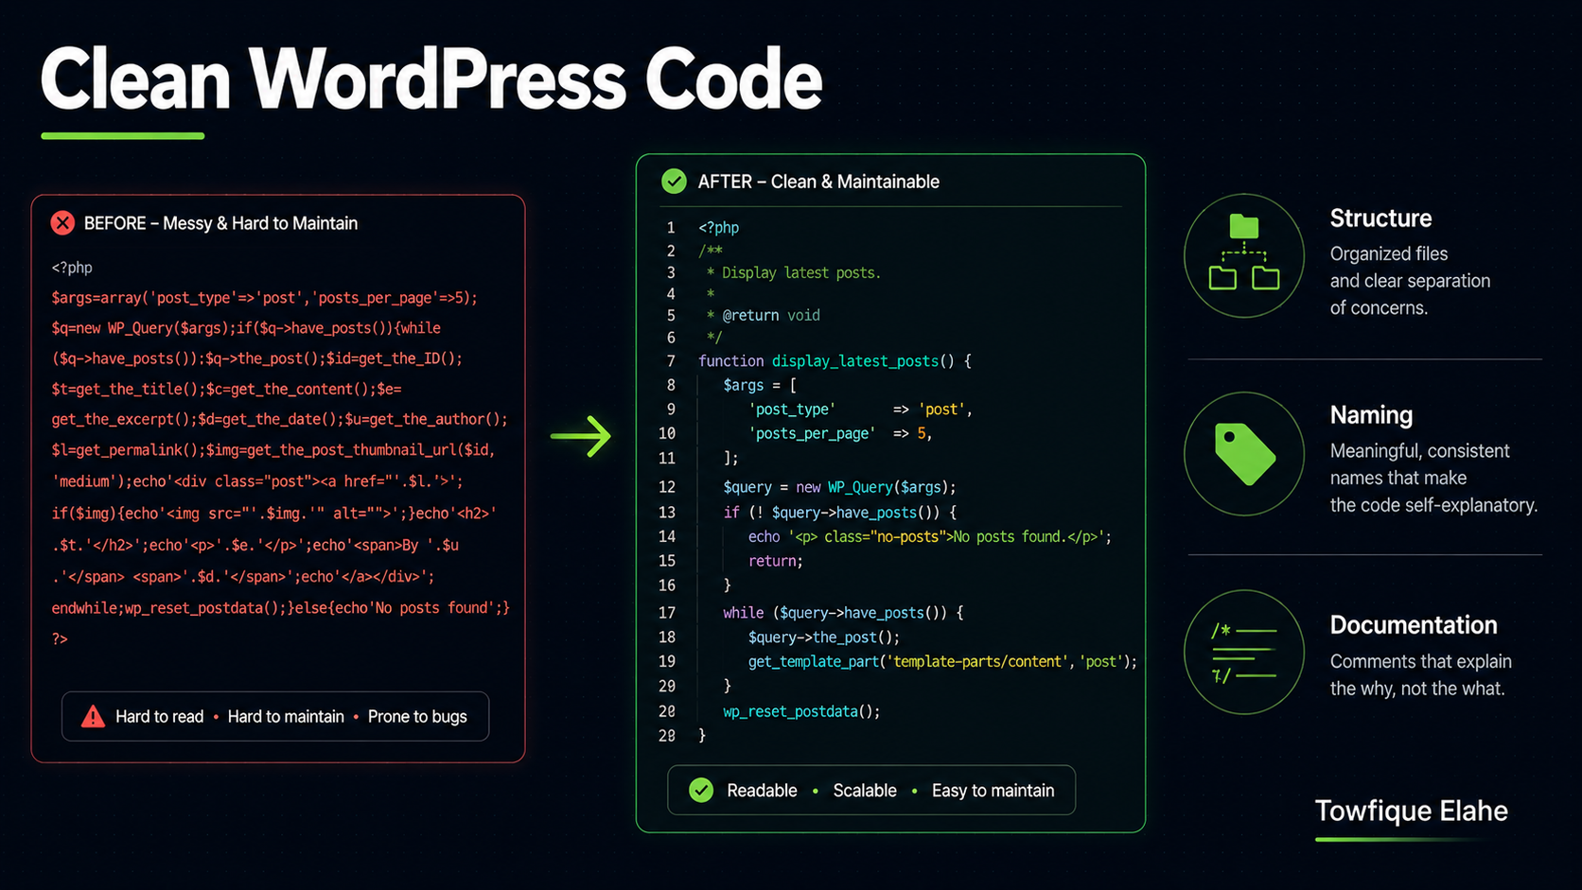This screenshot has height=890, width=1582.
Task: Click the '<?php' line in the BEFORE panel
Action: pyautogui.click(x=72, y=268)
